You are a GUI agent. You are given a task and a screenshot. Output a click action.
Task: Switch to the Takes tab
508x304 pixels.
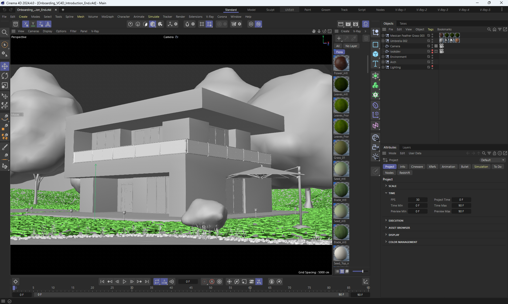(403, 24)
